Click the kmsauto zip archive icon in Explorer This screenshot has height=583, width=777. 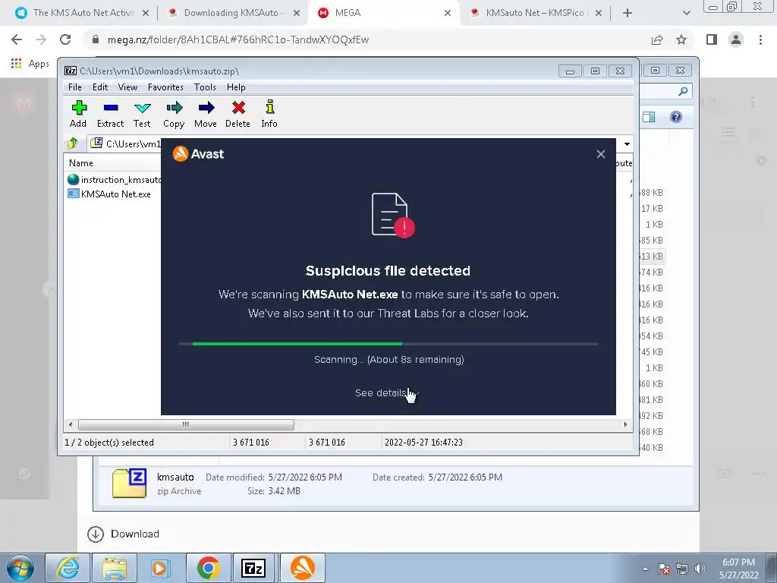pos(129,484)
